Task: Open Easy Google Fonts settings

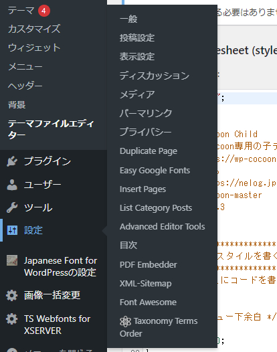Action: click(x=155, y=171)
